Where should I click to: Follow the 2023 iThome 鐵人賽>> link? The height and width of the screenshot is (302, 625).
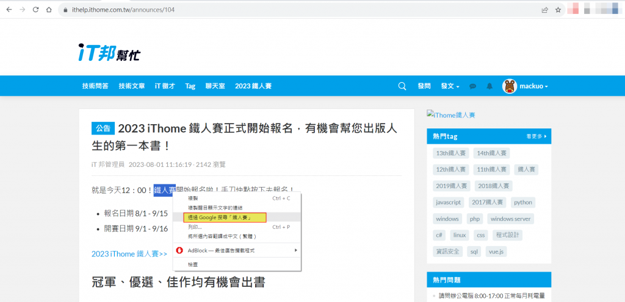pyautogui.click(x=129, y=254)
